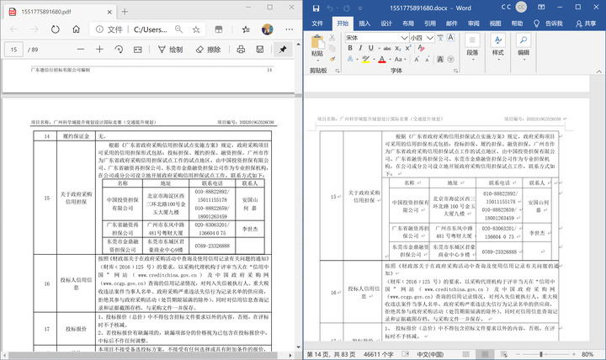This screenshot has height=360, width=606.
Task: Click the 80% zoom level
Action: [x=587, y=354]
